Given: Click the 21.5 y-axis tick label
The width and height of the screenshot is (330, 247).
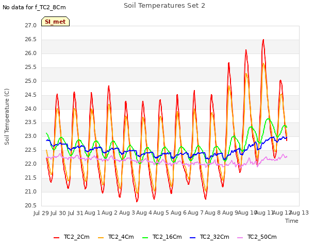Looking at the screenshot, I should click(x=31, y=178).
